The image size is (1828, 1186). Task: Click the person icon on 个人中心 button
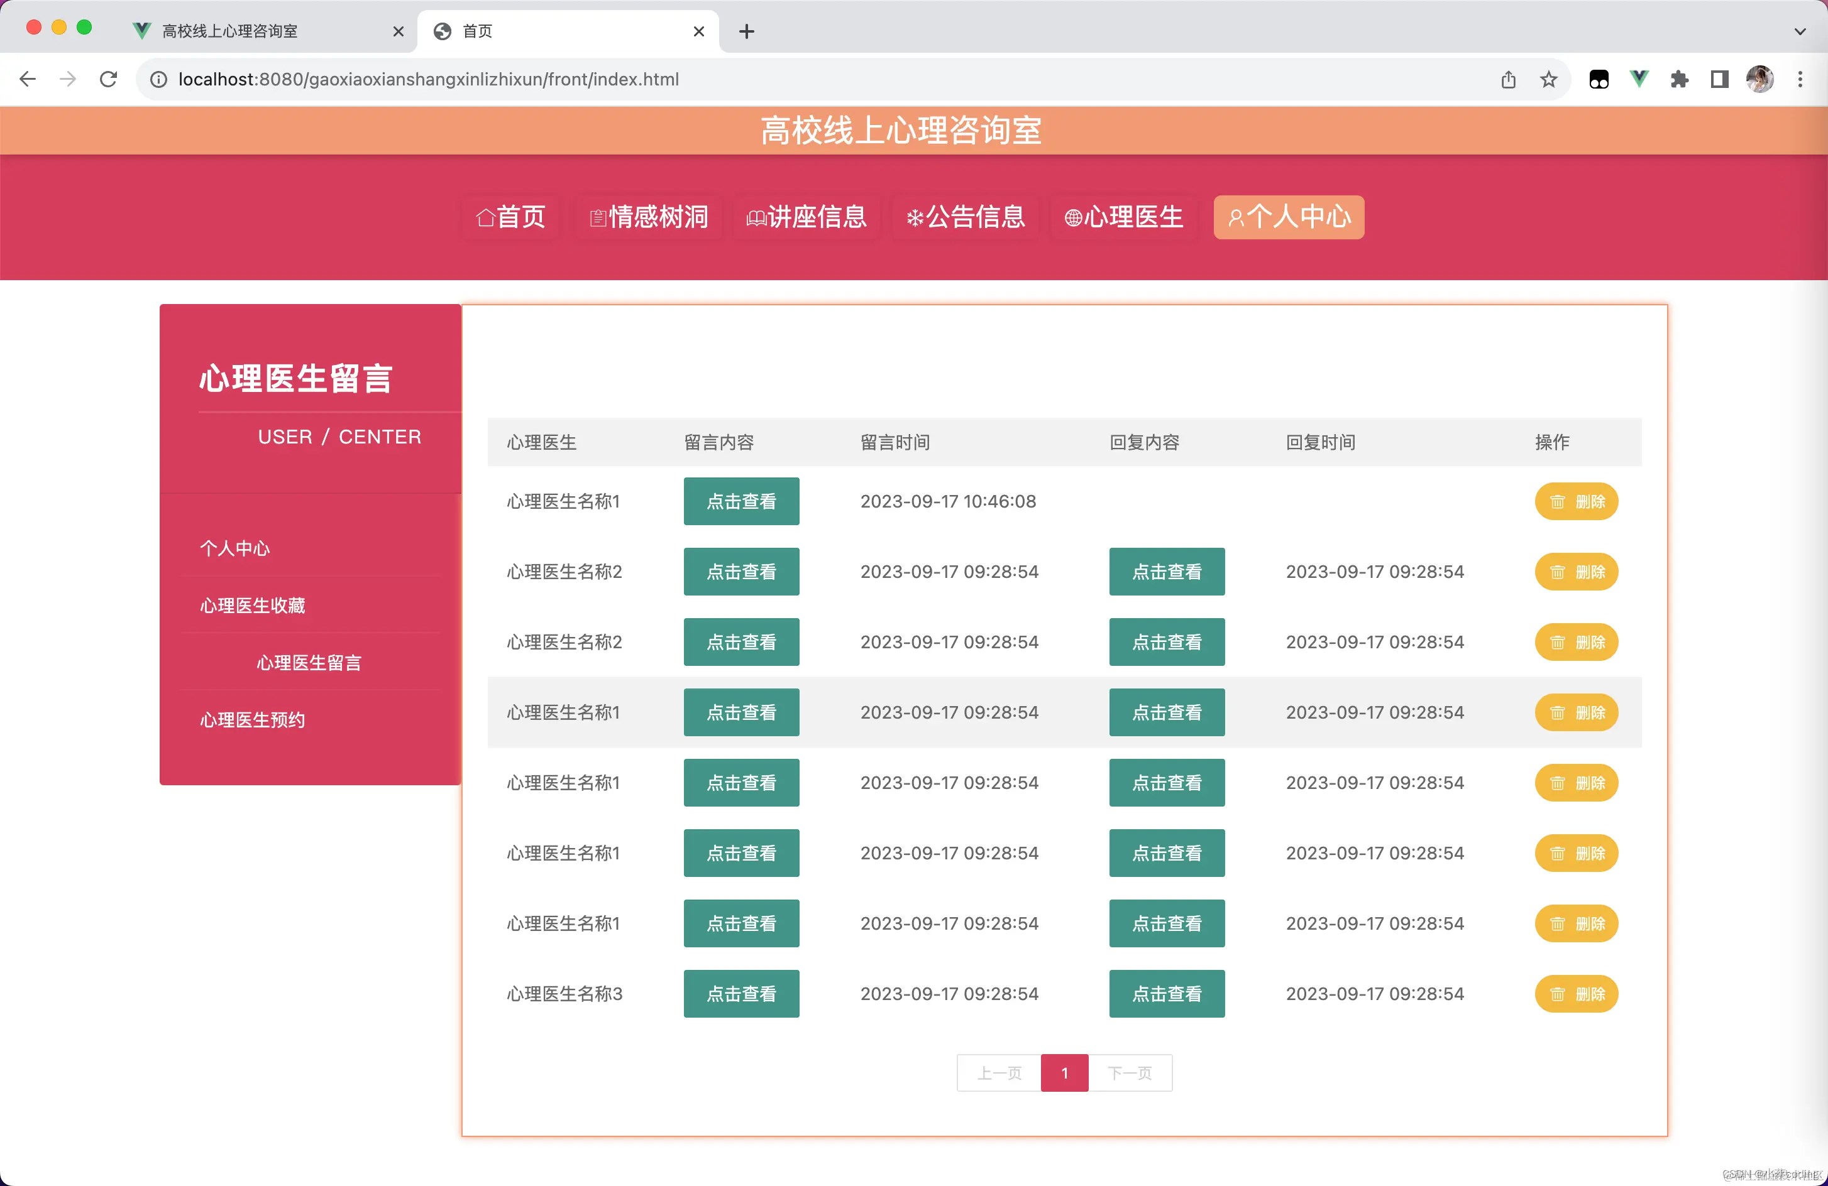pyautogui.click(x=1235, y=217)
